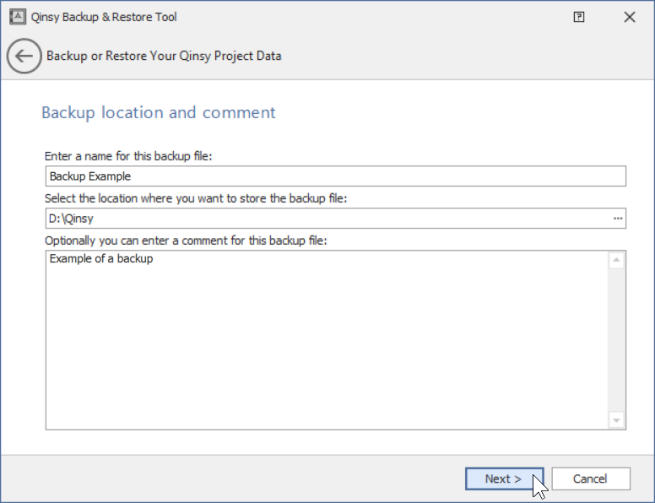Image resolution: width=655 pixels, height=503 pixels.
Task: Proceed with the Next > button
Action: pyautogui.click(x=504, y=479)
